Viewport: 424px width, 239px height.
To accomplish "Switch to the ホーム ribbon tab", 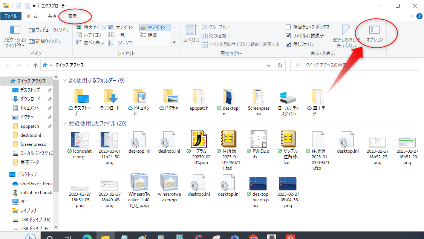I will click(32, 16).
